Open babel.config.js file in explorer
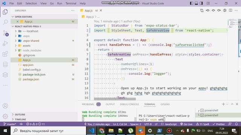241x135 pixels. 32,70
